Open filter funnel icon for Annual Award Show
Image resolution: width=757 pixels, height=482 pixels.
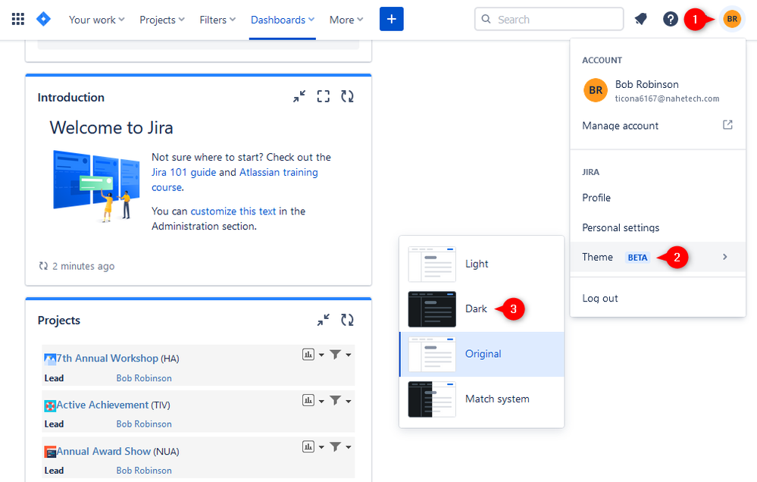[336, 446]
